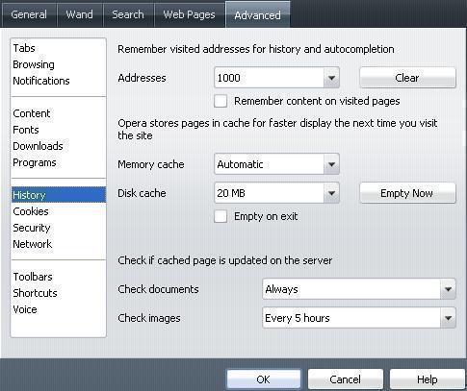Screen dimensions: 467x391
Task: Open the Web Pages tab
Action: click(189, 14)
